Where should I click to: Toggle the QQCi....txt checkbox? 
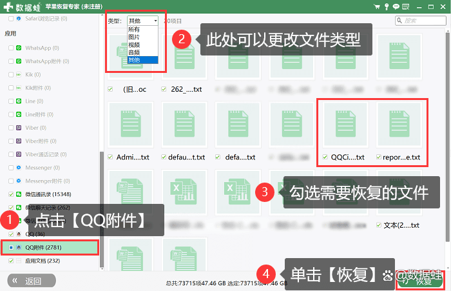pos(325,157)
